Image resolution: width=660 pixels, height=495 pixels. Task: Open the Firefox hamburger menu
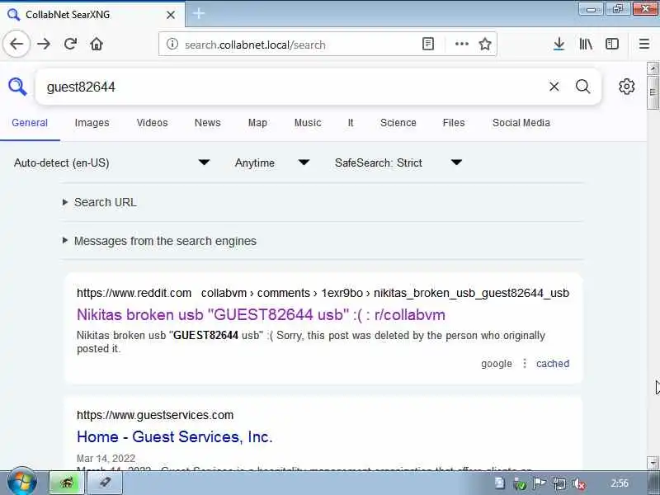(x=644, y=44)
